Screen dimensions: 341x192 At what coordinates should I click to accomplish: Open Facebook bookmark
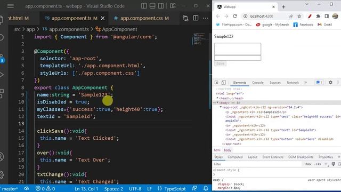(303, 25)
